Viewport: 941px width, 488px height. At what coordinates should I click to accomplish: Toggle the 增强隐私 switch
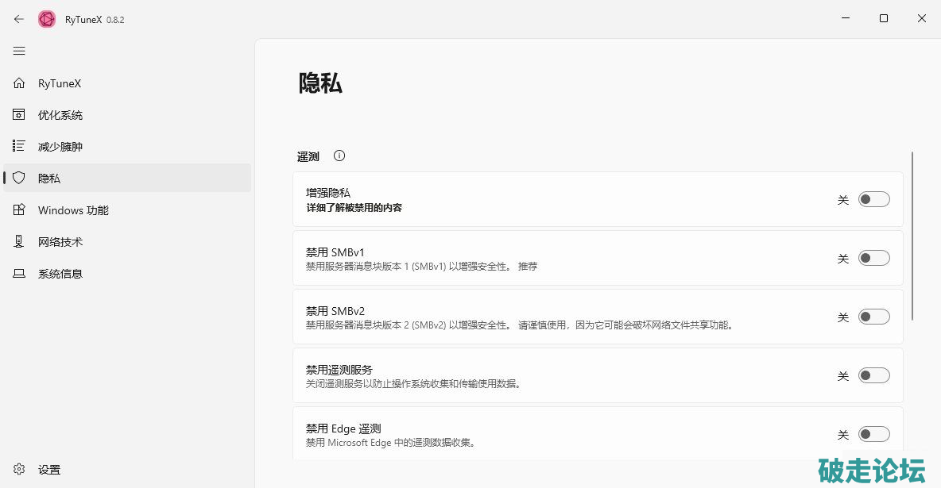(873, 199)
